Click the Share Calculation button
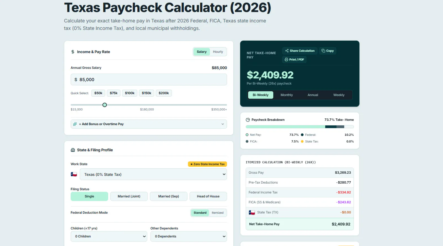Image resolution: width=443 pixels, height=246 pixels. 300,51
